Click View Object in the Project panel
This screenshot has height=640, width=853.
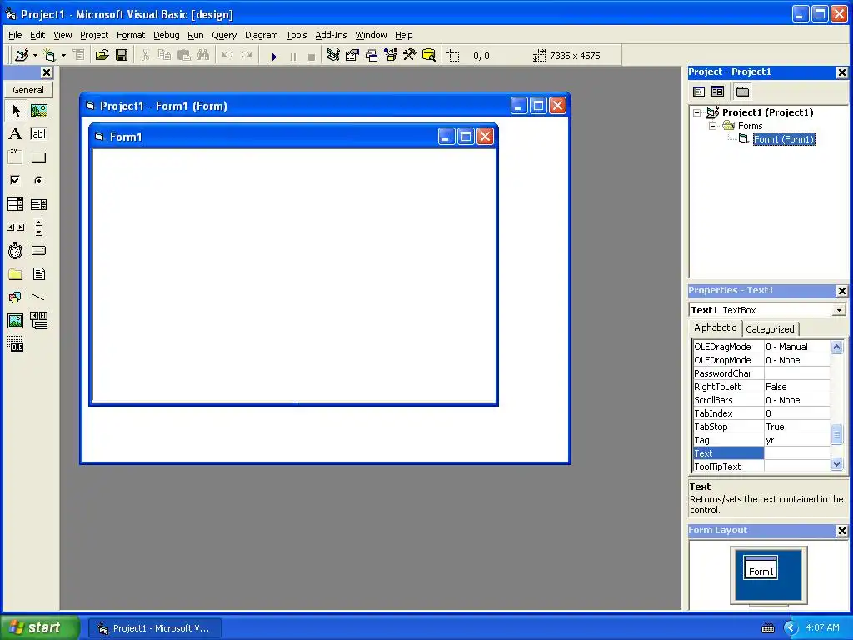(717, 92)
